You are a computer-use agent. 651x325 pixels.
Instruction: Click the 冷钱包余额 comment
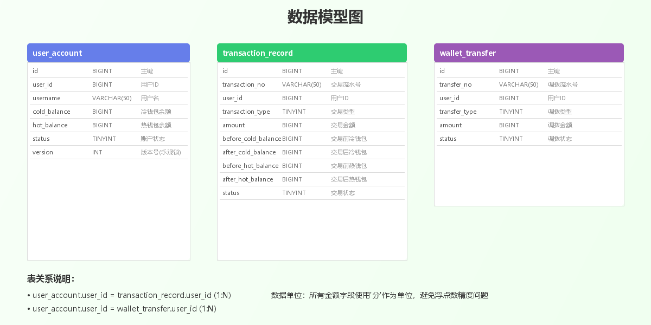pyautogui.click(x=156, y=112)
